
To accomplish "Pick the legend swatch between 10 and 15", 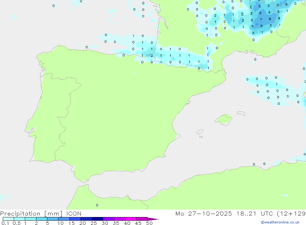I will coord(64,219).
